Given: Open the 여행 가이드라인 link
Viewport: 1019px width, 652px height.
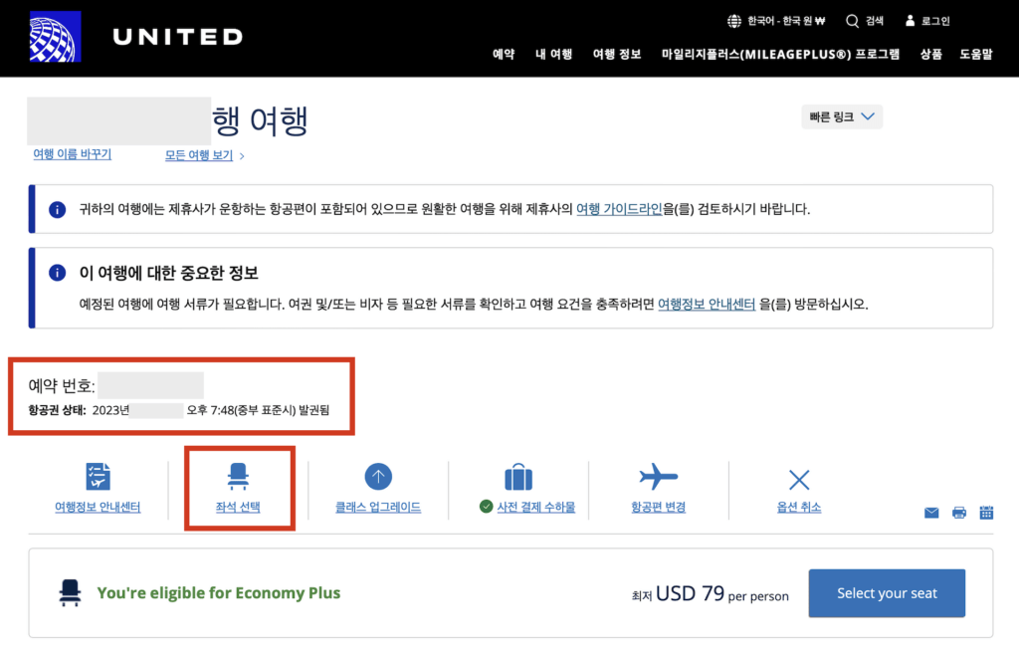Looking at the screenshot, I should [619, 209].
